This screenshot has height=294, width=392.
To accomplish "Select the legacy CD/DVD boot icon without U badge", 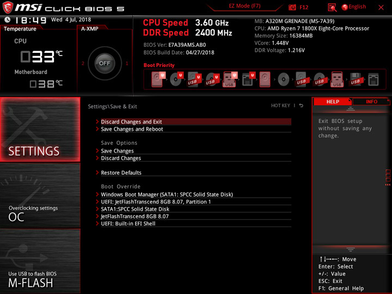I will [x=283, y=79].
